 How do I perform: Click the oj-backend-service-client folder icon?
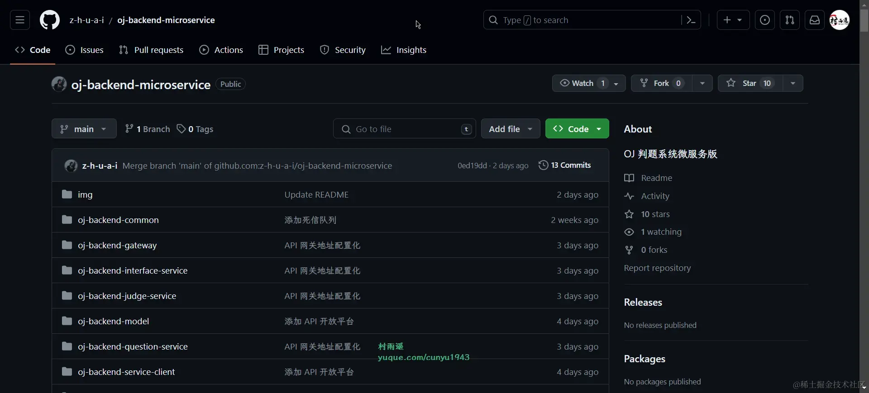pyautogui.click(x=67, y=372)
